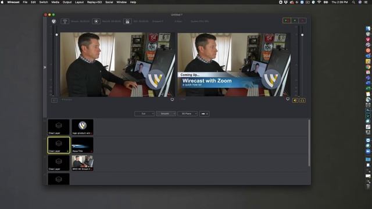Screen dimensions: 372x209
Task: Open Lightroom from the Dock
Action: click(x=368, y=116)
